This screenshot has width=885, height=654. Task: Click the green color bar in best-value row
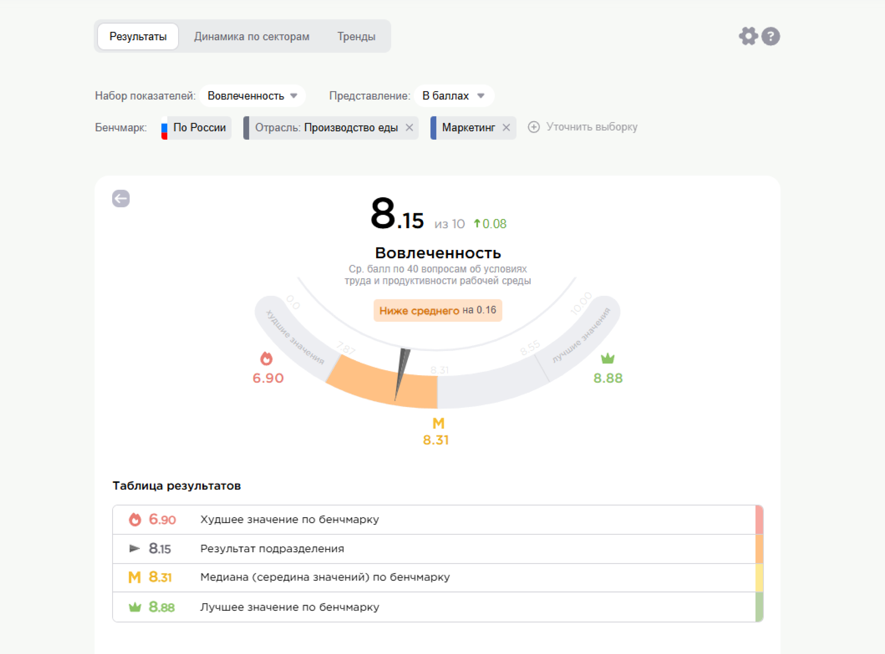pyautogui.click(x=759, y=607)
